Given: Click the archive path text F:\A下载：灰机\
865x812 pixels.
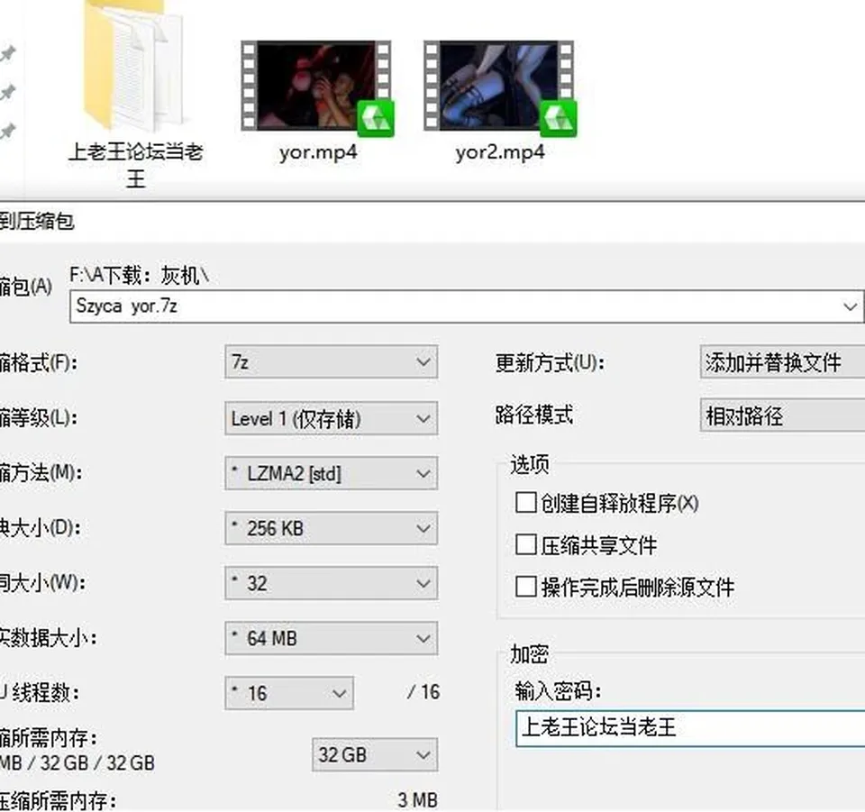Looking at the screenshot, I should point(140,275).
